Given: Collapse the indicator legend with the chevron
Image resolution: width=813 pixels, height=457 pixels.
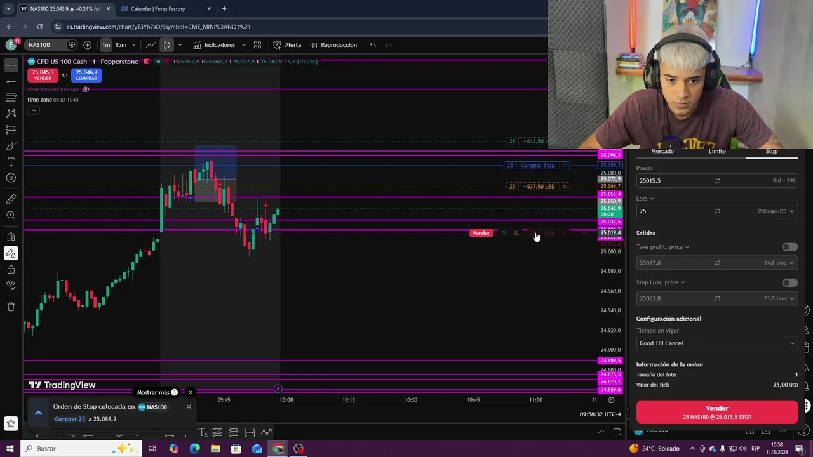Looking at the screenshot, I should (x=33, y=110).
